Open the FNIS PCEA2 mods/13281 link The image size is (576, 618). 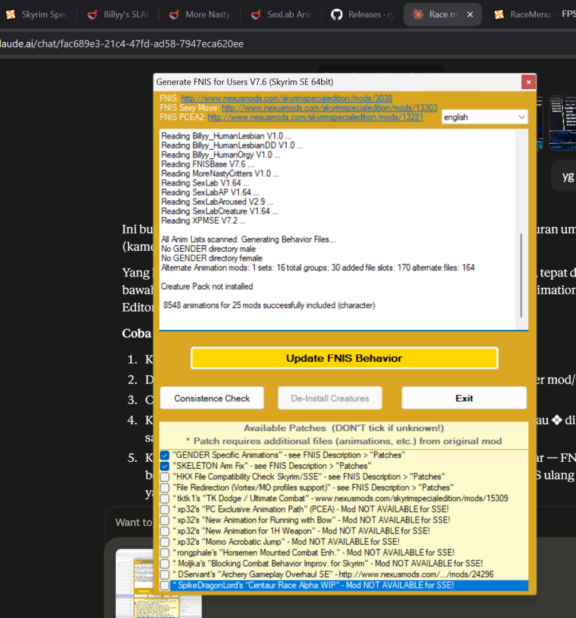point(315,117)
